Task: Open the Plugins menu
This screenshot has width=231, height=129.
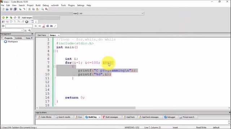Action: (x=71, y=5)
